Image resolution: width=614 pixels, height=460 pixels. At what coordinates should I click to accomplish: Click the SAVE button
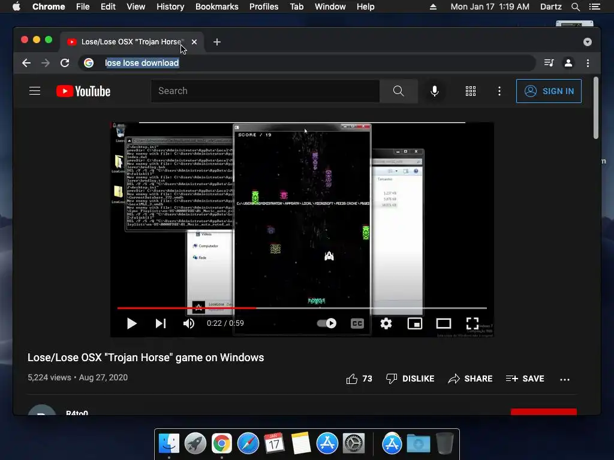click(525, 379)
